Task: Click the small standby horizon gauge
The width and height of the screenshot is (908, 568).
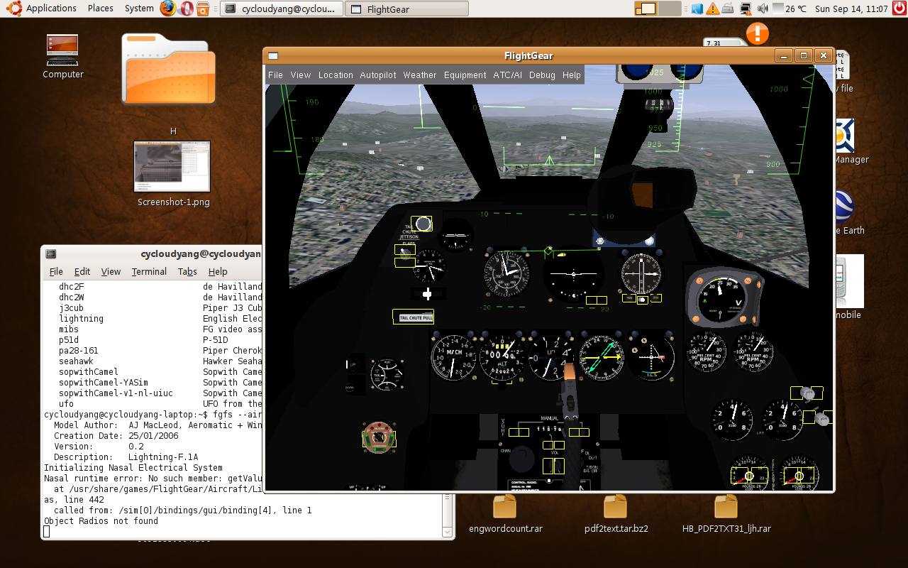Action: coord(455,235)
